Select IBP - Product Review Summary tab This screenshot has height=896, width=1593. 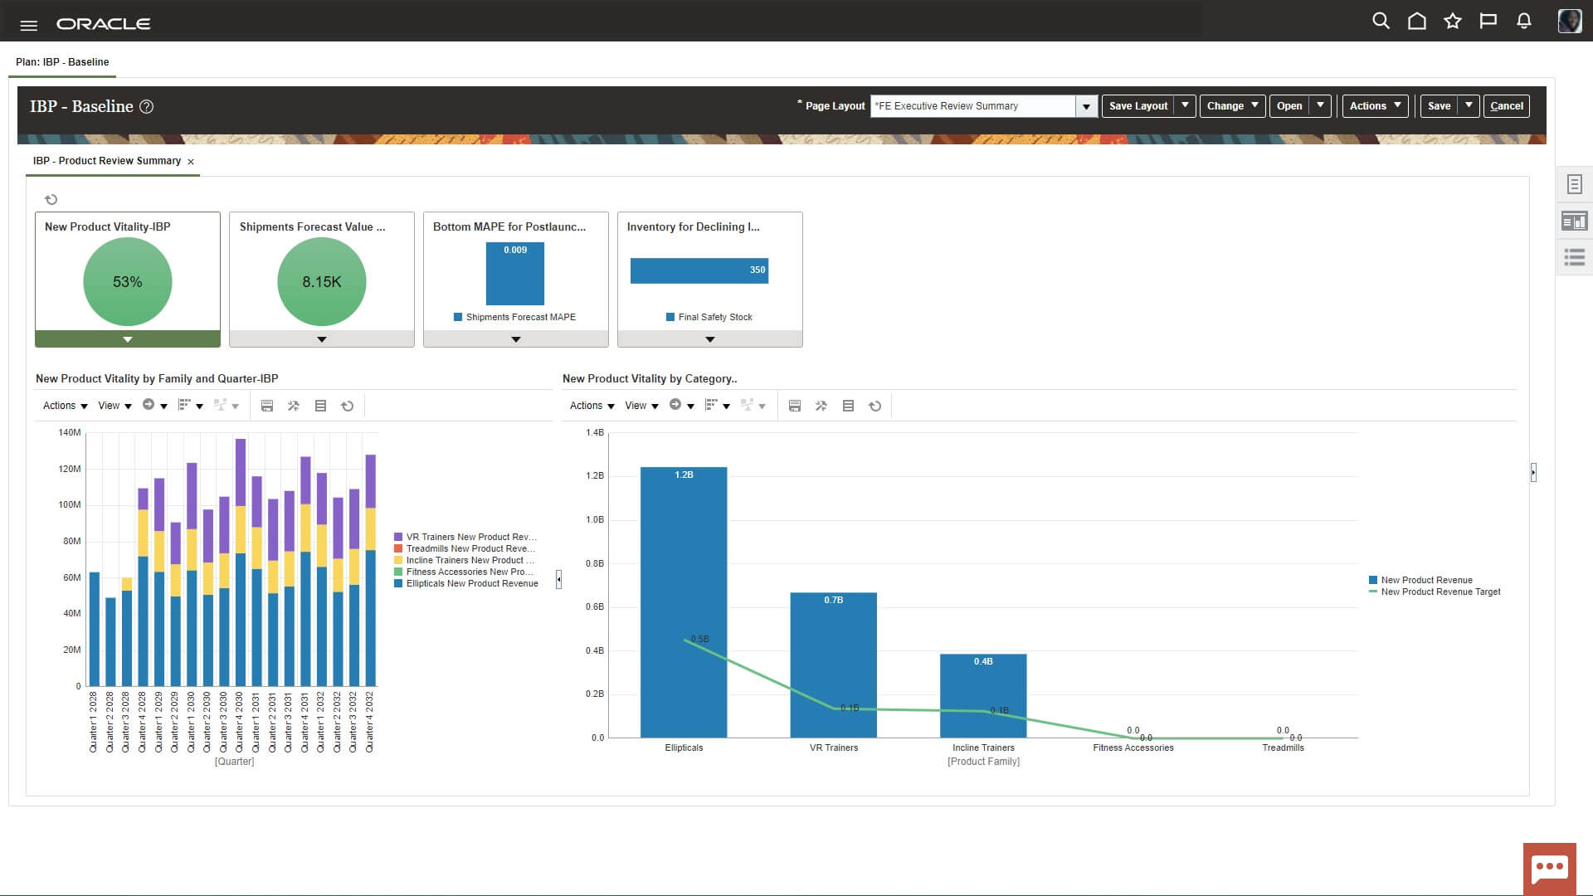click(106, 161)
